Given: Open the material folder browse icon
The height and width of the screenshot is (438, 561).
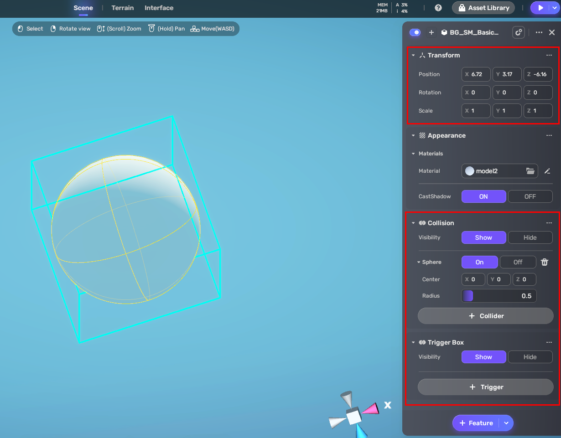Looking at the screenshot, I should click(530, 171).
